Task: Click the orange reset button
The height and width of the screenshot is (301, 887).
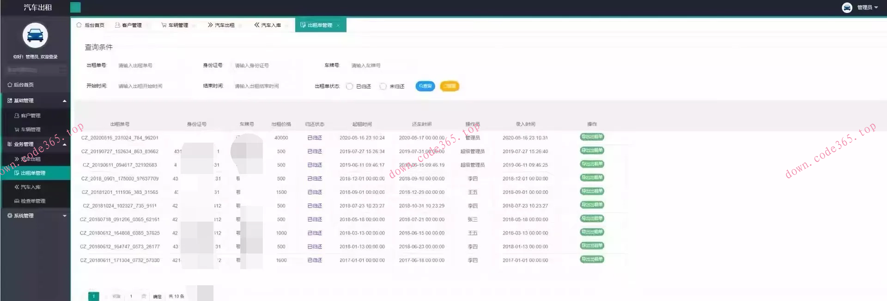Action: 449,86
